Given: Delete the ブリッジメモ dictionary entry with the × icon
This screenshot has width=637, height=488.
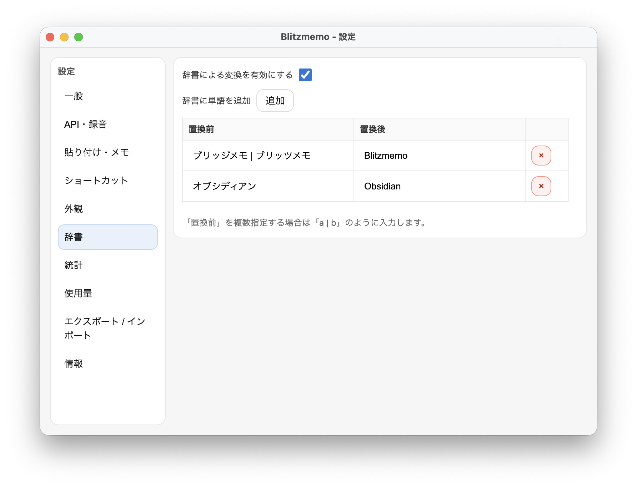Looking at the screenshot, I should (541, 155).
